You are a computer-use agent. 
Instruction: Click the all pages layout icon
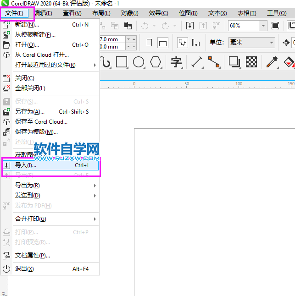(182, 43)
